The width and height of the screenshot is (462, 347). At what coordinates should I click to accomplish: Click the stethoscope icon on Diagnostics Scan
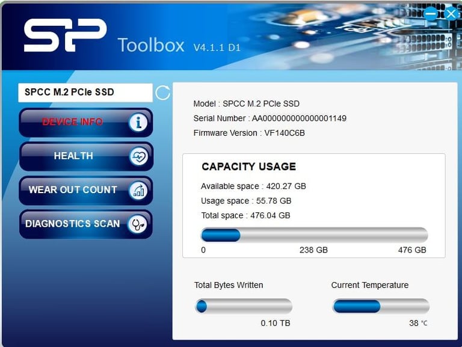tap(137, 224)
